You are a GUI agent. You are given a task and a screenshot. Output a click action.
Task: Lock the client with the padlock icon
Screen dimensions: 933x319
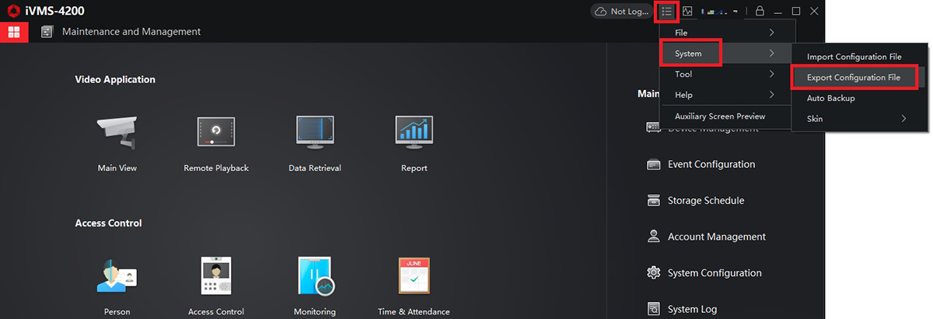tap(760, 12)
